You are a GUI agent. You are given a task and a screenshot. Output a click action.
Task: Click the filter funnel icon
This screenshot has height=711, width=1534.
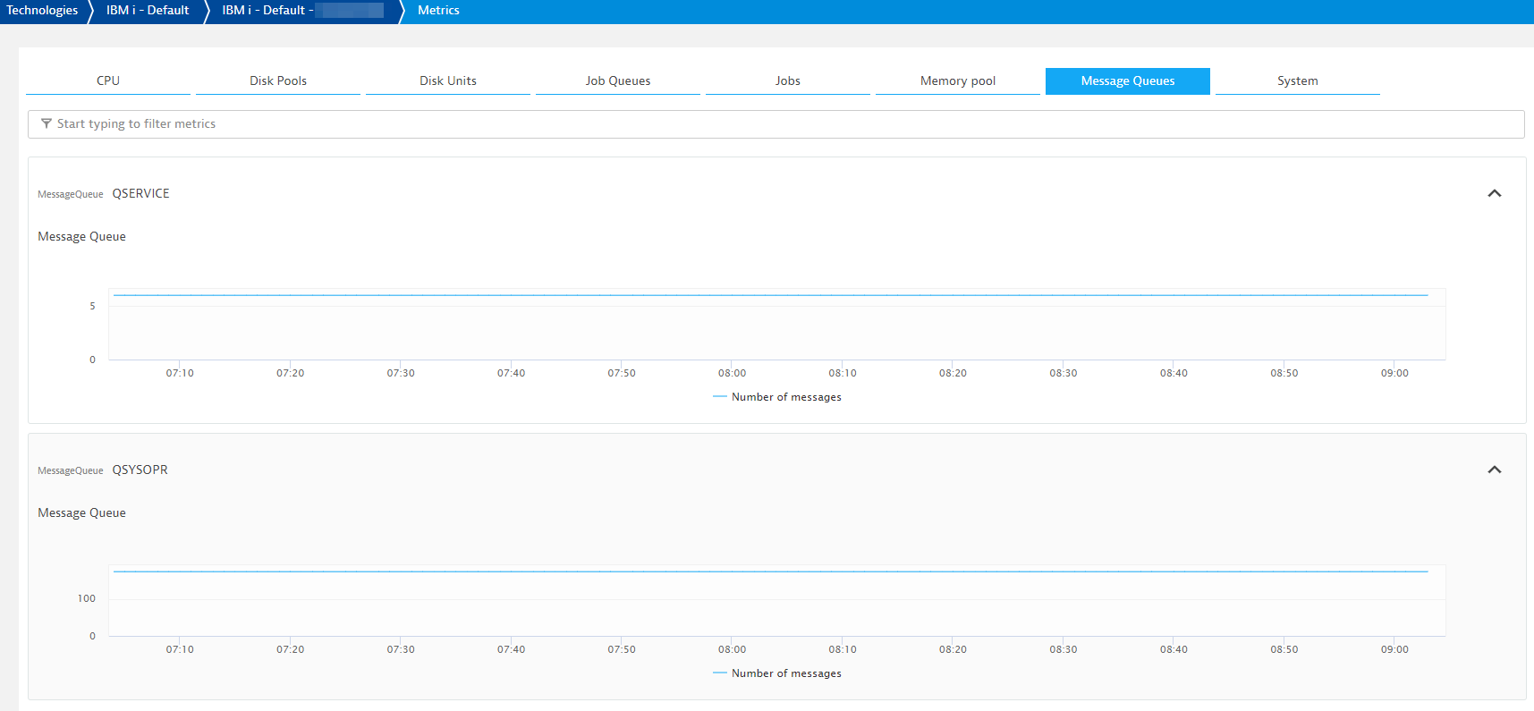[x=47, y=124]
